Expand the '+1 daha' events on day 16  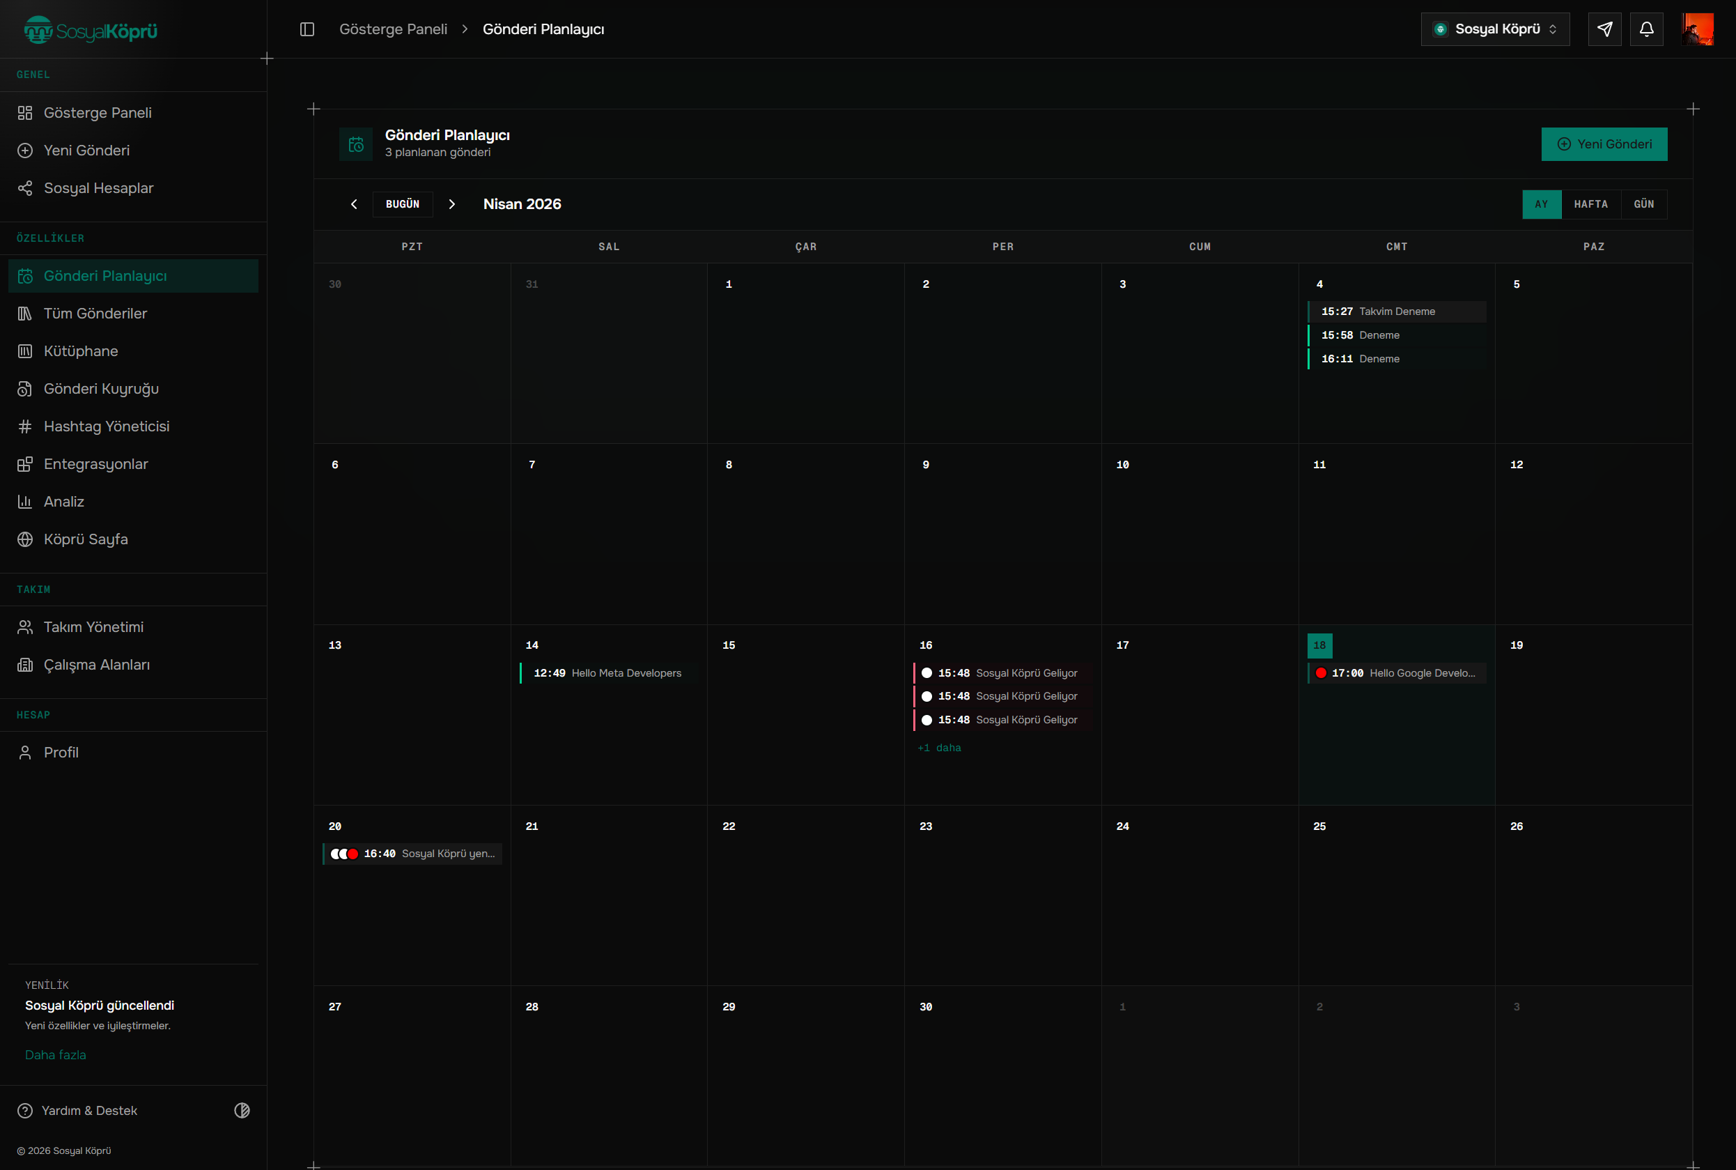[x=939, y=748]
